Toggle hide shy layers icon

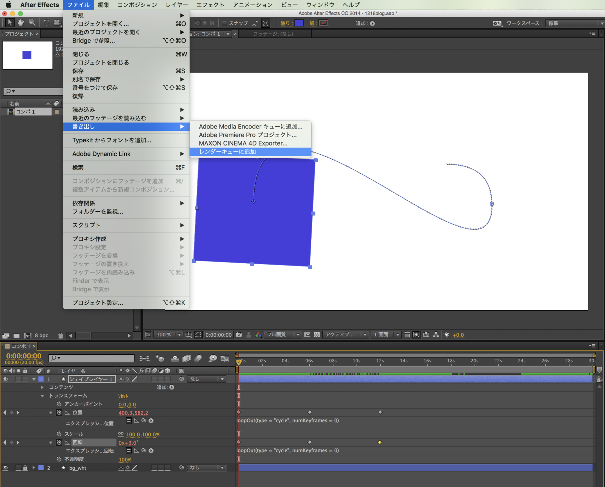coord(175,358)
